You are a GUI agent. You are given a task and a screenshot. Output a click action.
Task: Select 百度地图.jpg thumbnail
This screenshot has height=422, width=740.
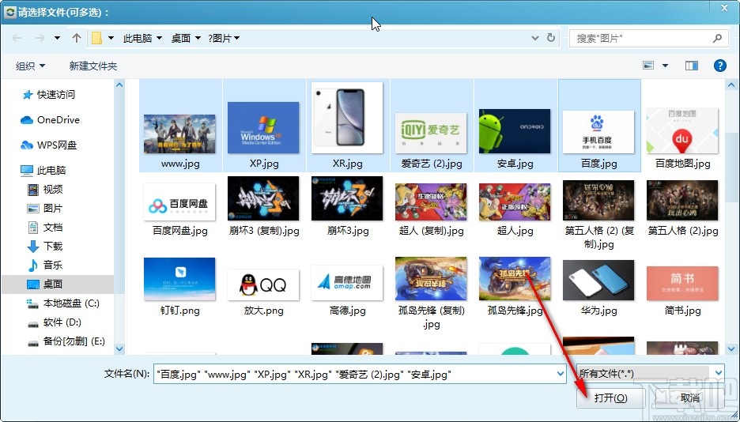pos(682,130)
